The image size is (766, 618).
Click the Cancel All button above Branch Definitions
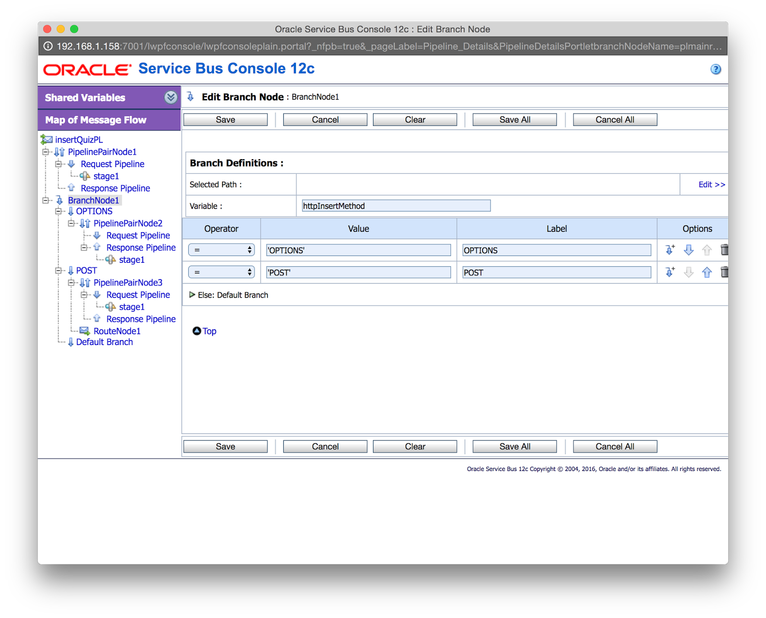(x=615, y=120)
